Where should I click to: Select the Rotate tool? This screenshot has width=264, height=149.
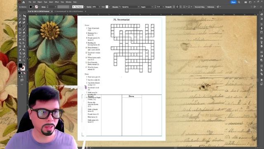tap(20, 36)
